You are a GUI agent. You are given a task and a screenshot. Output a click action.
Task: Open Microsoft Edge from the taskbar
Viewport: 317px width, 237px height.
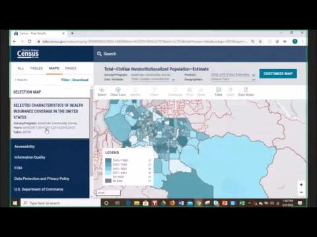click(x=128, y=203)
